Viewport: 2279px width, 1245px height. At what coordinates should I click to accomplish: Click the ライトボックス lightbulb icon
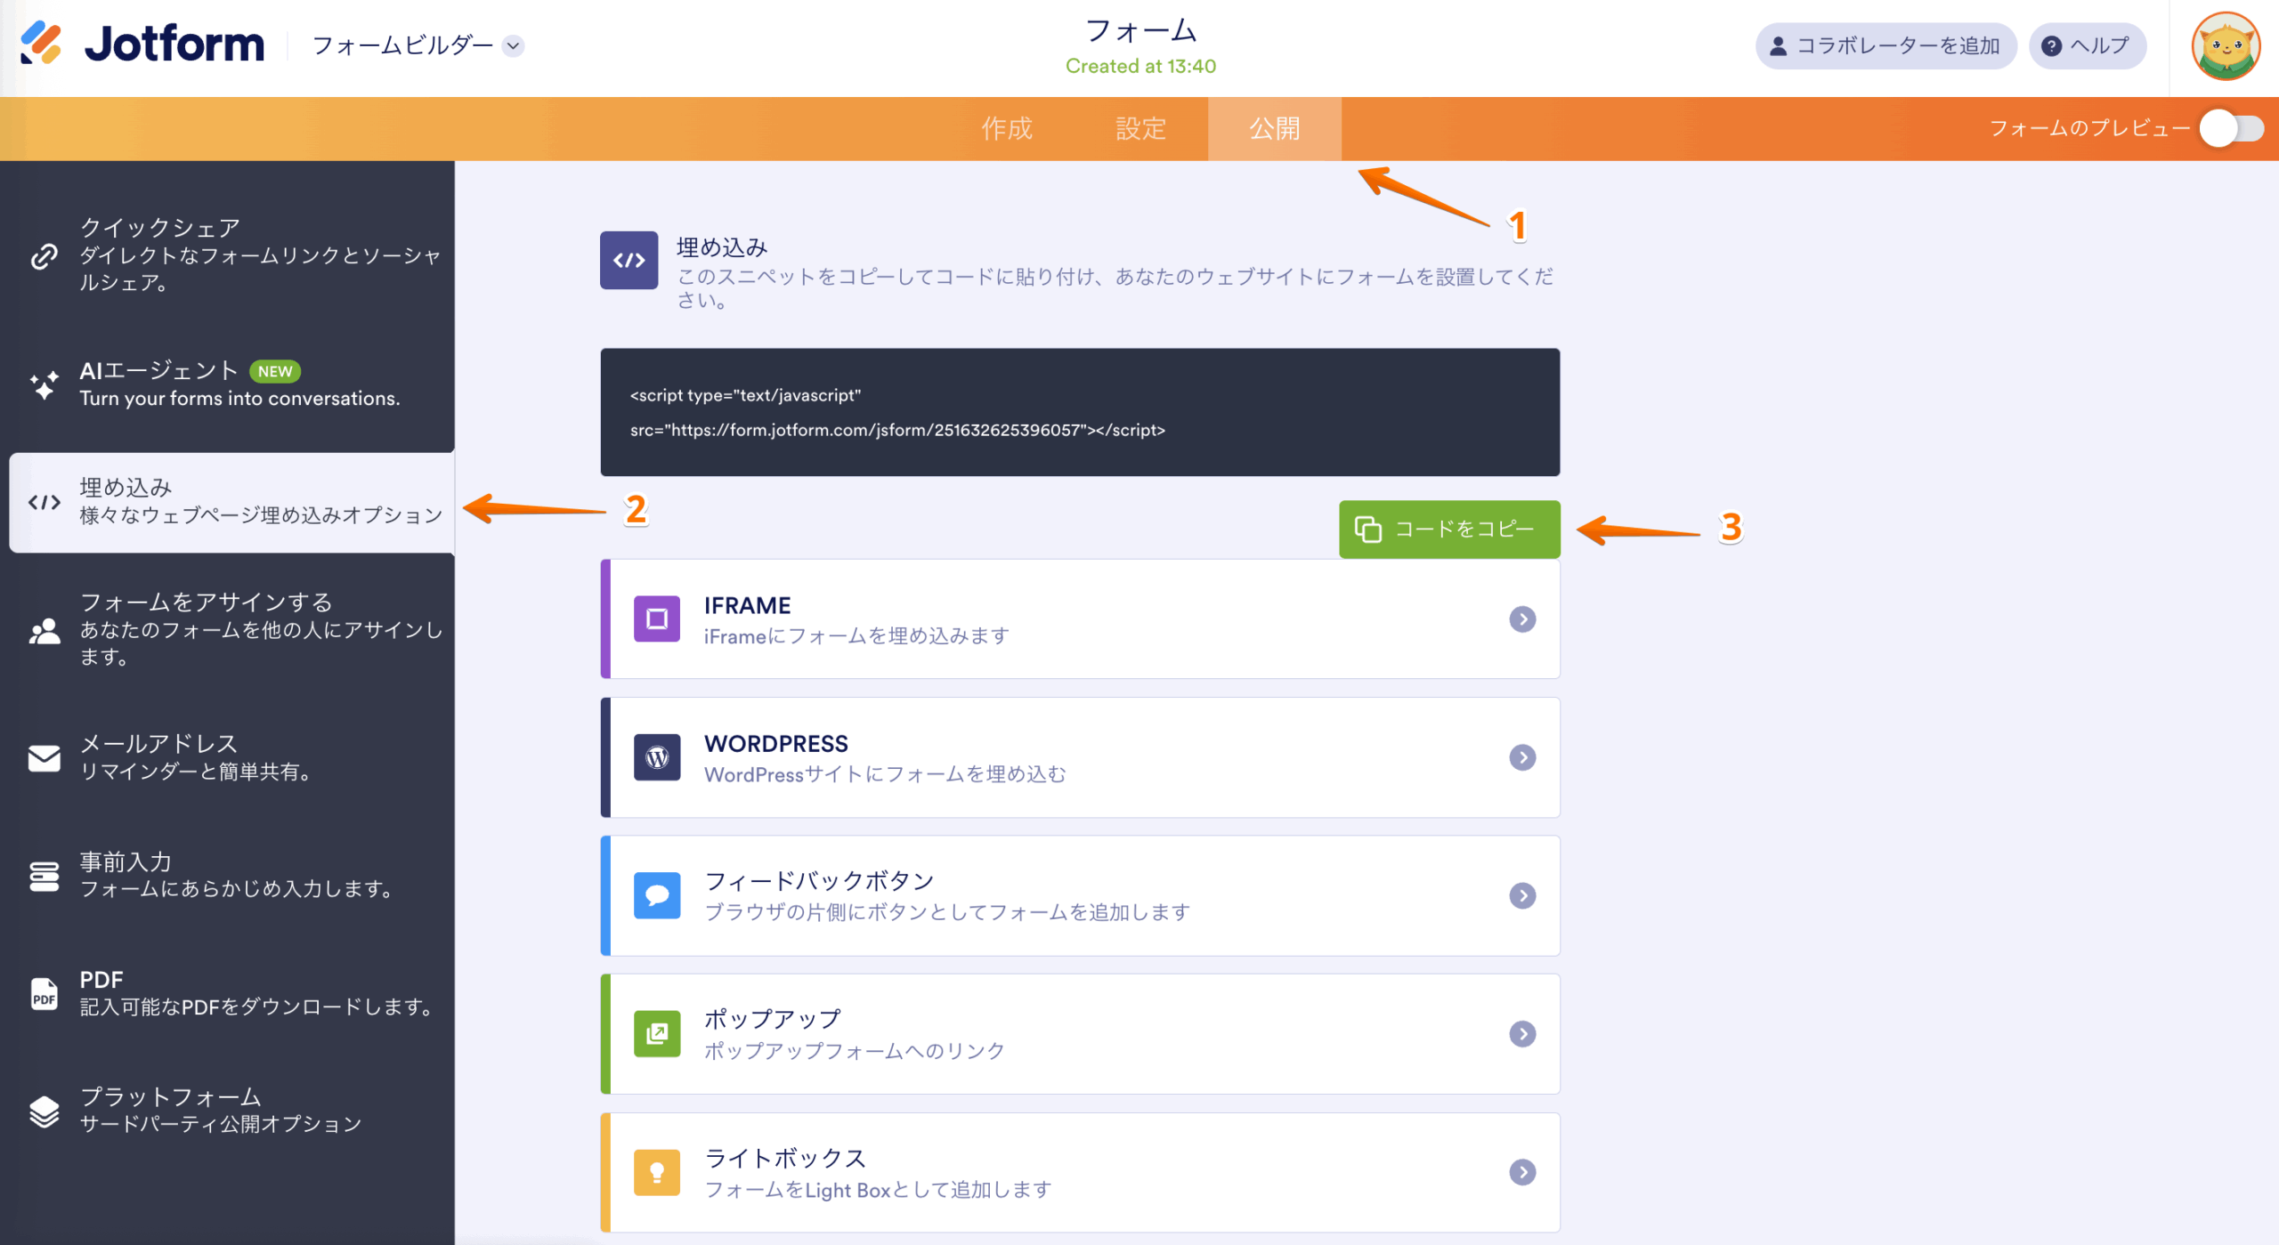coord(656,1172)
